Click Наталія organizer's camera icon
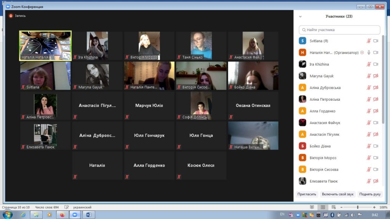Image resolution: width=390 pixels, height=219 pixels. click(x=376, y=52)
